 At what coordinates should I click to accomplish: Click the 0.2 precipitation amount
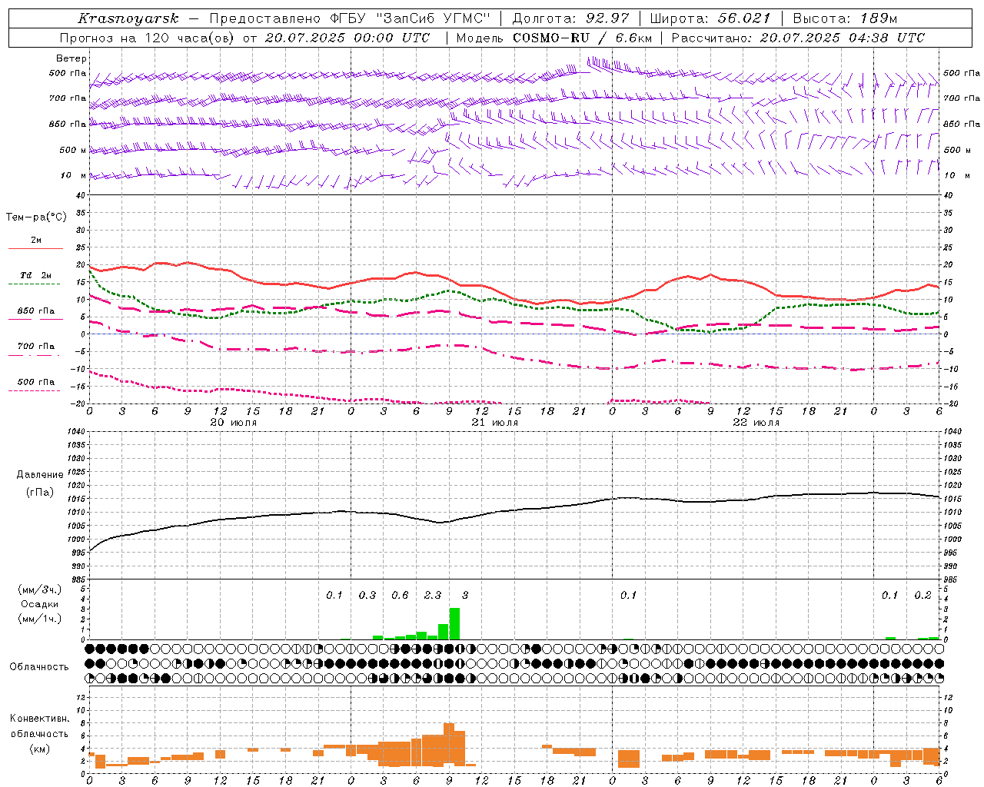pos(922,595)
